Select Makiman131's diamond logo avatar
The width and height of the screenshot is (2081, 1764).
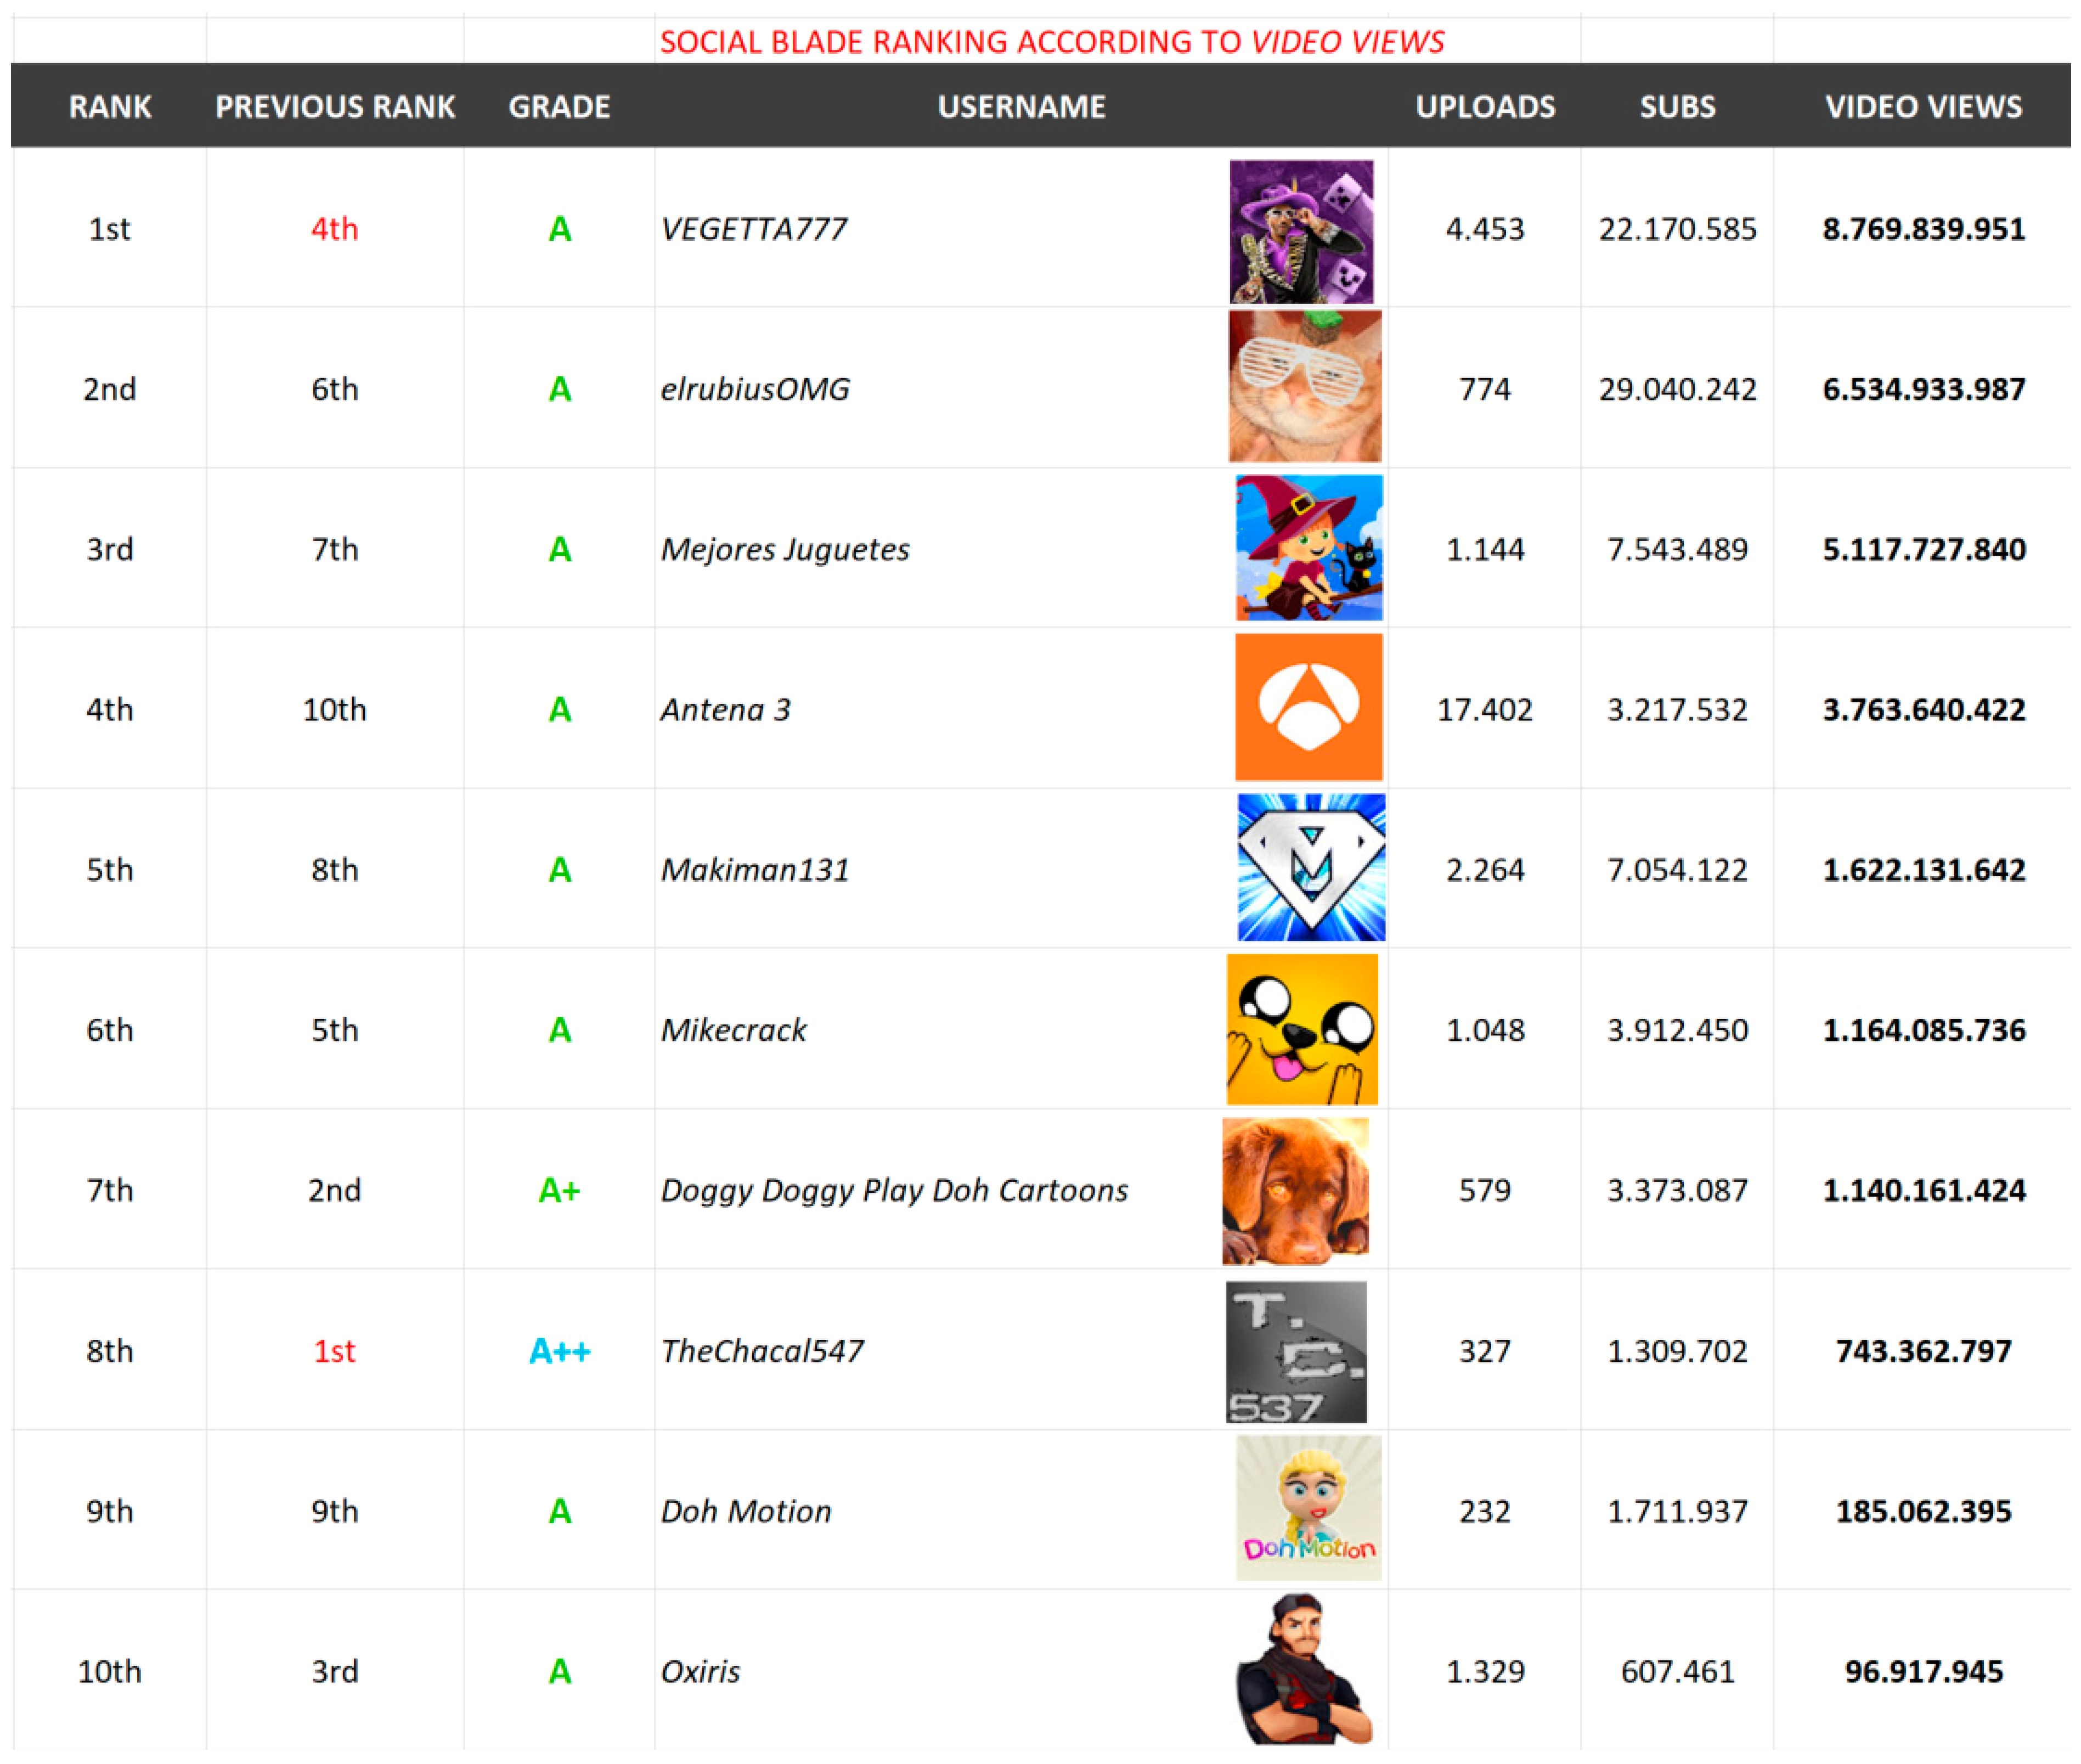(1310, 867)
